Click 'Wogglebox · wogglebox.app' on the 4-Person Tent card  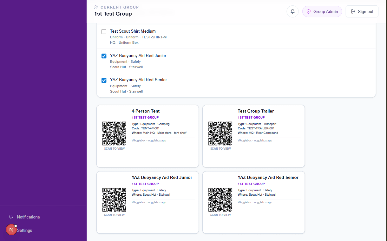(x=149, y=140)
